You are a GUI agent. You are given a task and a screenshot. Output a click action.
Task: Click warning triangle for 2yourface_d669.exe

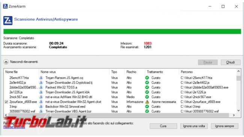(147, 102)
